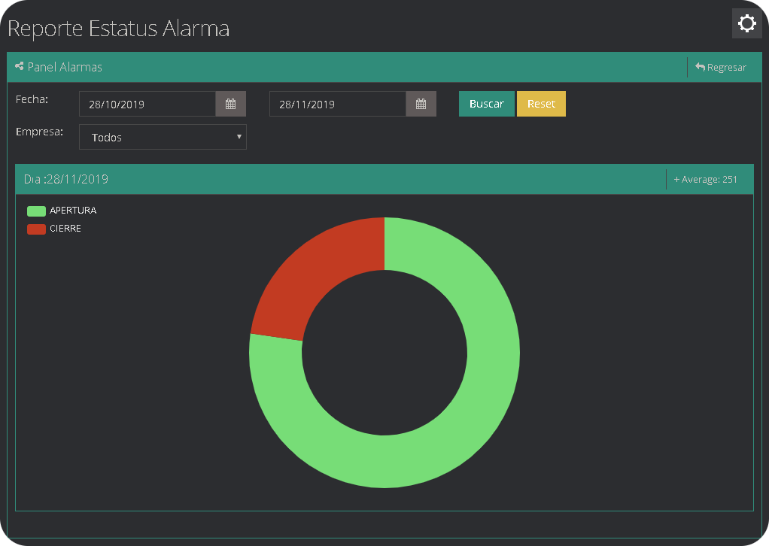Select the red CIERRE legend icon

(35, 229)
